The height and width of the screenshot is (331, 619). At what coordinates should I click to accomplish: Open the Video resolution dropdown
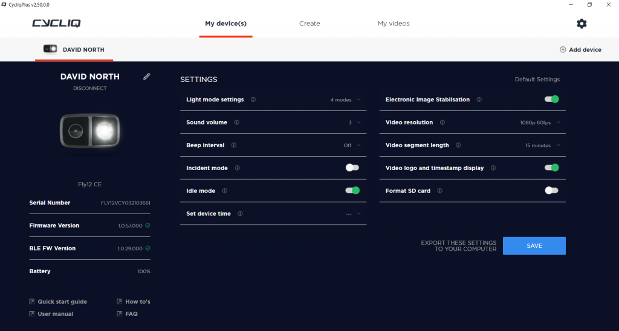[x=540, y=123]
